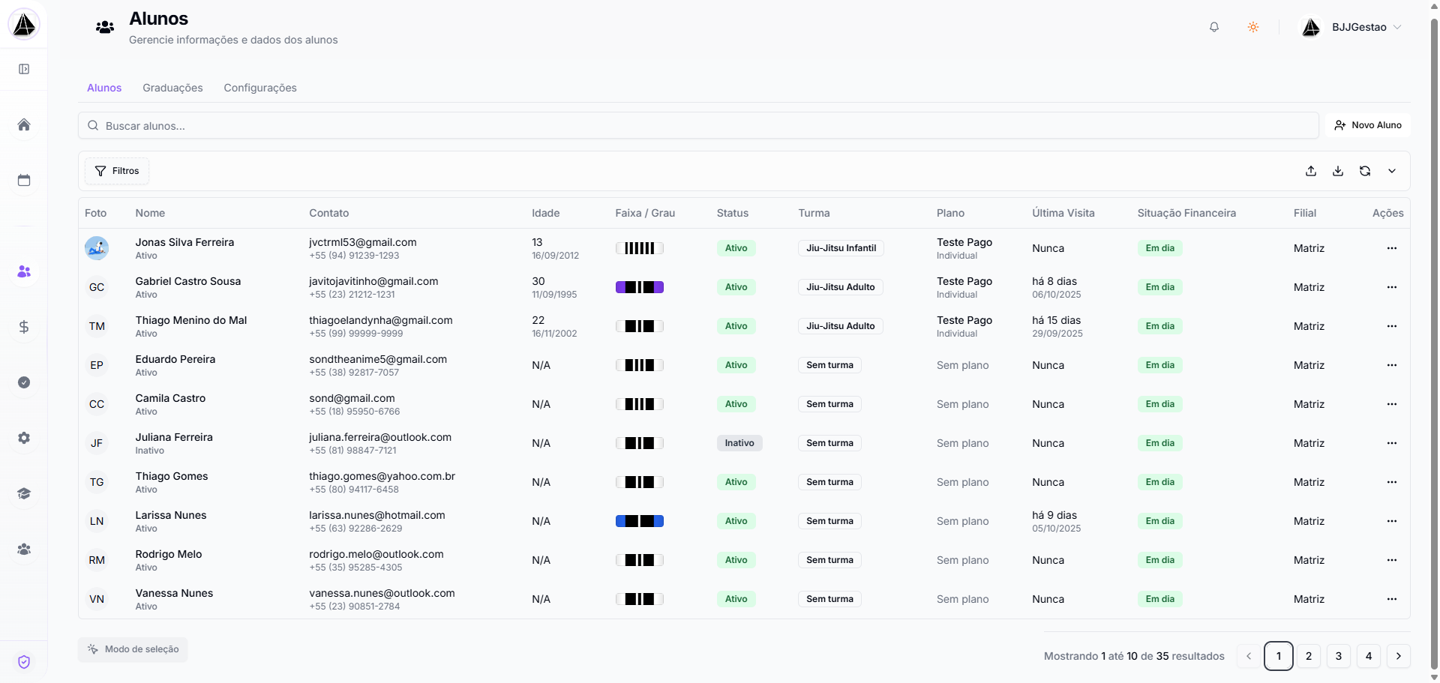The image size is (1440, 683).
Task: Switch to the Graduações tab
Action: tap(172, 88)
